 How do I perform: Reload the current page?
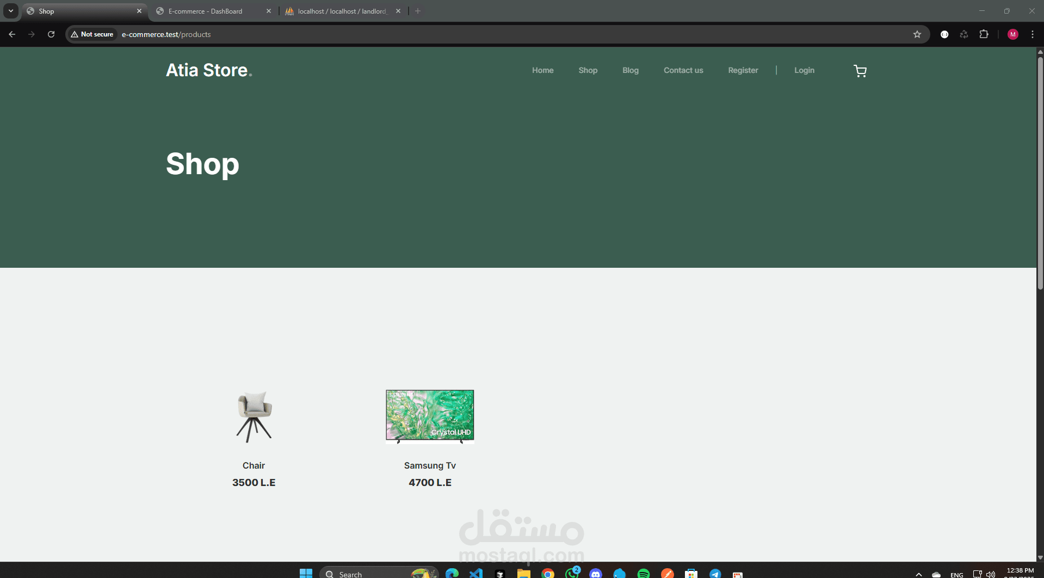click(x=51, y=34)
